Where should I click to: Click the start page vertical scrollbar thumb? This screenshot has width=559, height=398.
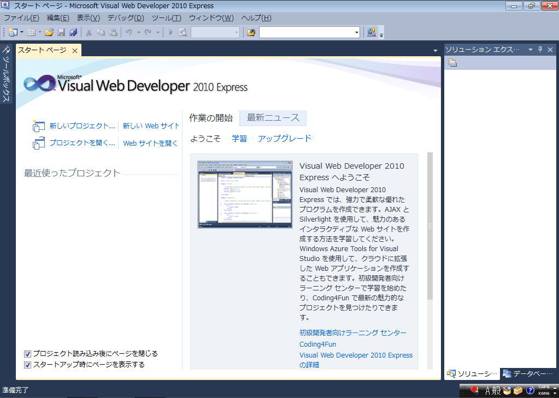pos(430,226)
